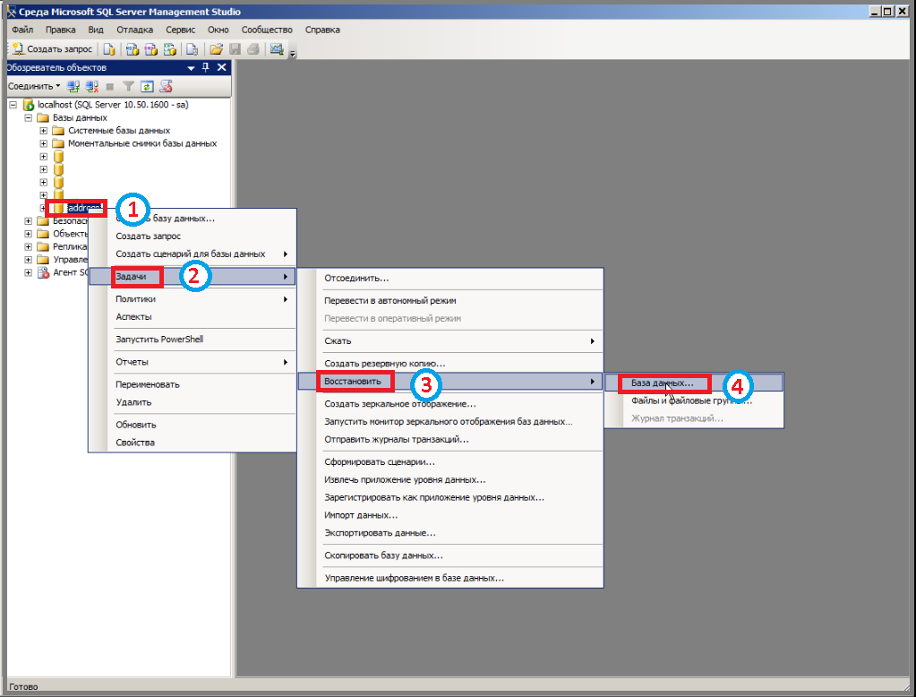Image resolution: width=916 pixels, height=697 pixels.
Task: Expand the Агент SQL Server node
Action: 28,272
